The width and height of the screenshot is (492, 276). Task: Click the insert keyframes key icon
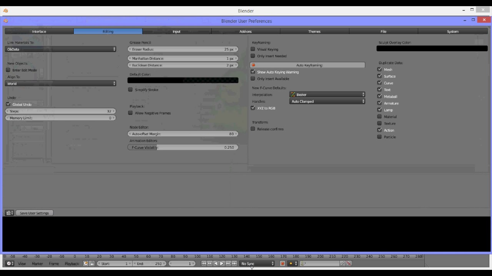coord(342,264)
